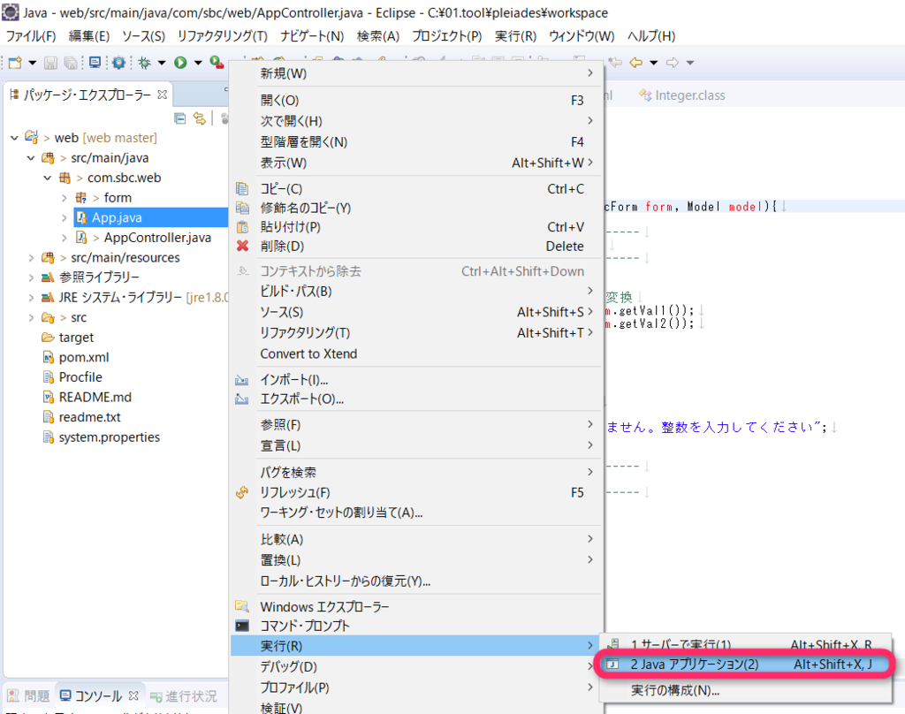This screenshot has height=714, width=905.
Task: Choose 新規(W) in context menu
Action: (416, 73)
